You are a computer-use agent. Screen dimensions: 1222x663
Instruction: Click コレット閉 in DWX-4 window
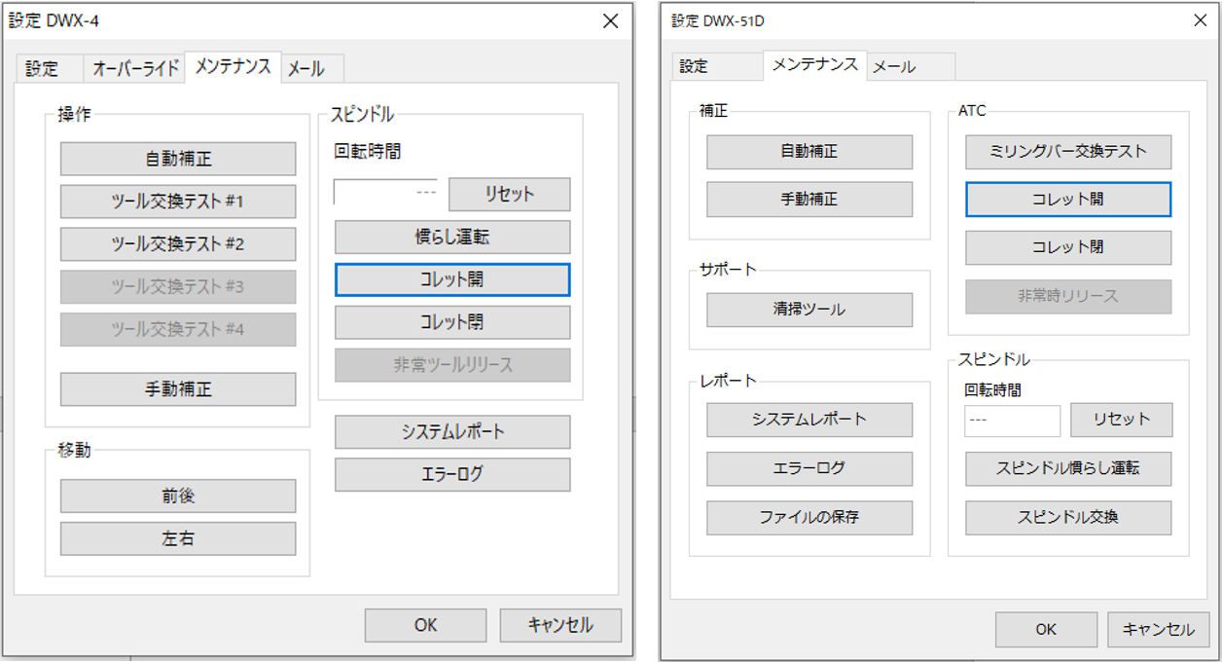452,322
